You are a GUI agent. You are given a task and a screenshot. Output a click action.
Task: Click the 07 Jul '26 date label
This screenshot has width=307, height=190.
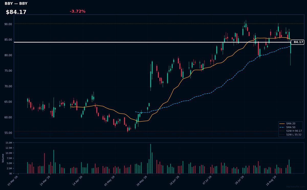tap(207, 180)
